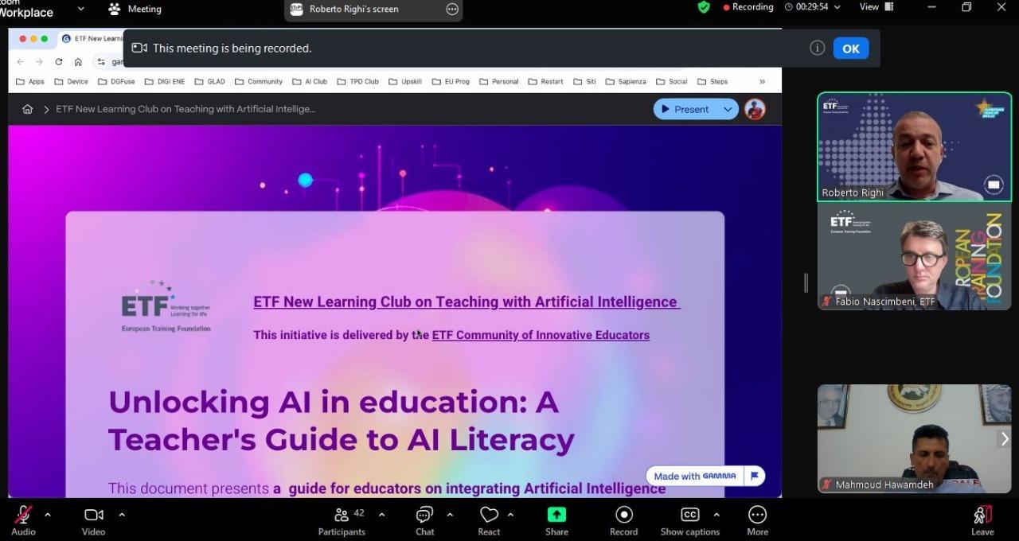This screenshot has width=1019, height=541.
Task: Toggle the Video camera button
Action: [x=94, y=520]
